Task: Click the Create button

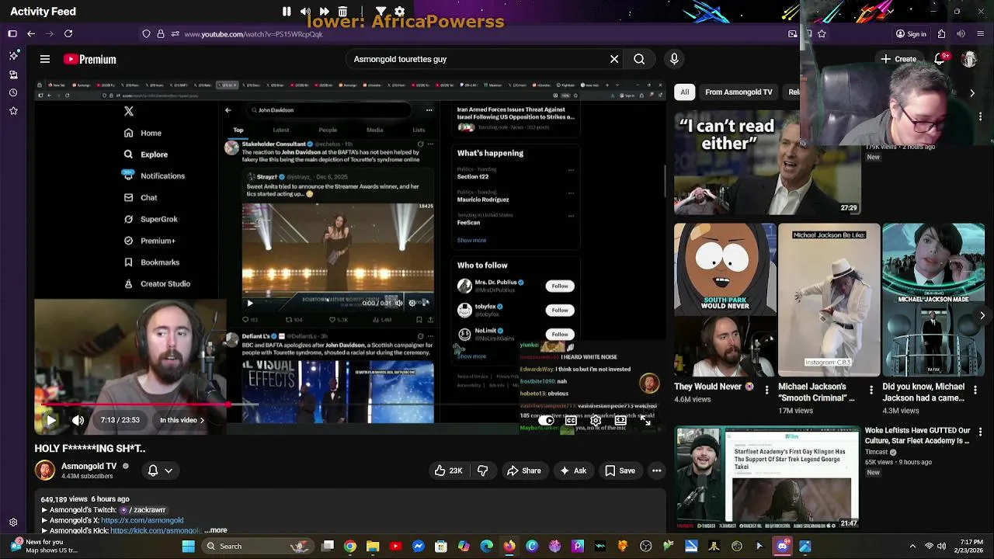Action: coord(898,59)
